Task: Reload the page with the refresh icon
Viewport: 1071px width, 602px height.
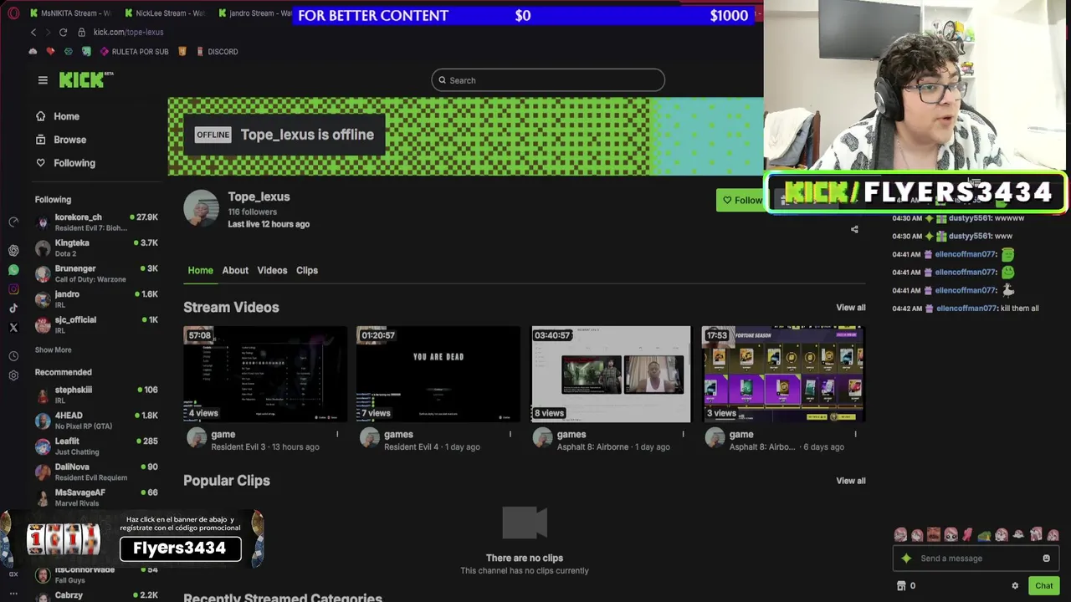Action: [x=63, y=32]
